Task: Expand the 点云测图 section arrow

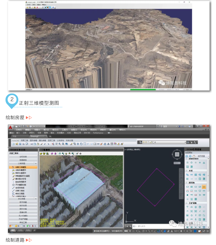Action: coord(36,199)
